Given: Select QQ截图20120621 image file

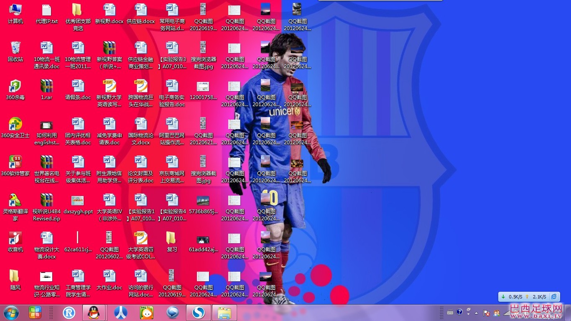Looking at the screenshot, I should pyautogui.click(x=203, y=131).
